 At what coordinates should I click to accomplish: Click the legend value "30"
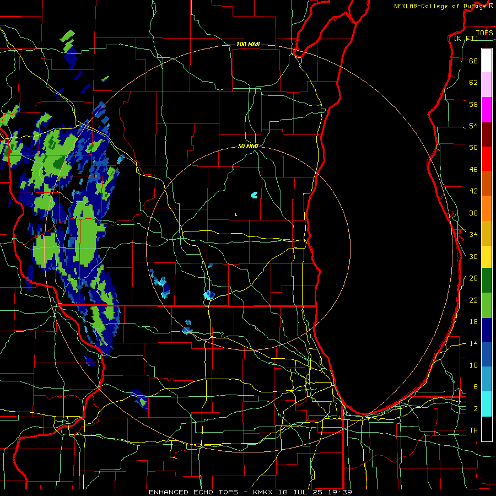point(473,256)
